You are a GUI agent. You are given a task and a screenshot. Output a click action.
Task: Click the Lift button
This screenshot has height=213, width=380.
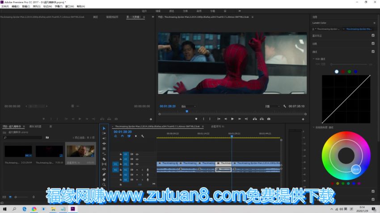pos(255,119)
